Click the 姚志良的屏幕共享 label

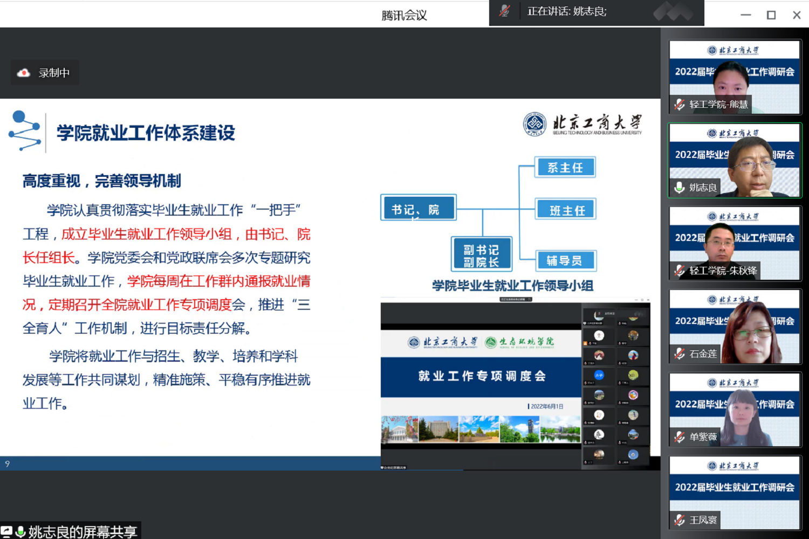[x=83, y=532]
